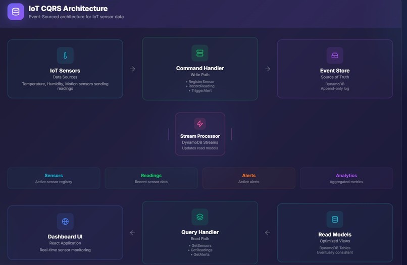Screen dimensions: 407x265
Task: Select the Stream Processor heading
Action: 200,136
